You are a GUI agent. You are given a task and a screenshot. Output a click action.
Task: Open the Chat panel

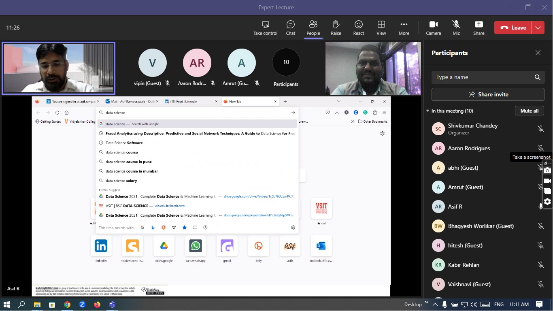pos(290,28)
